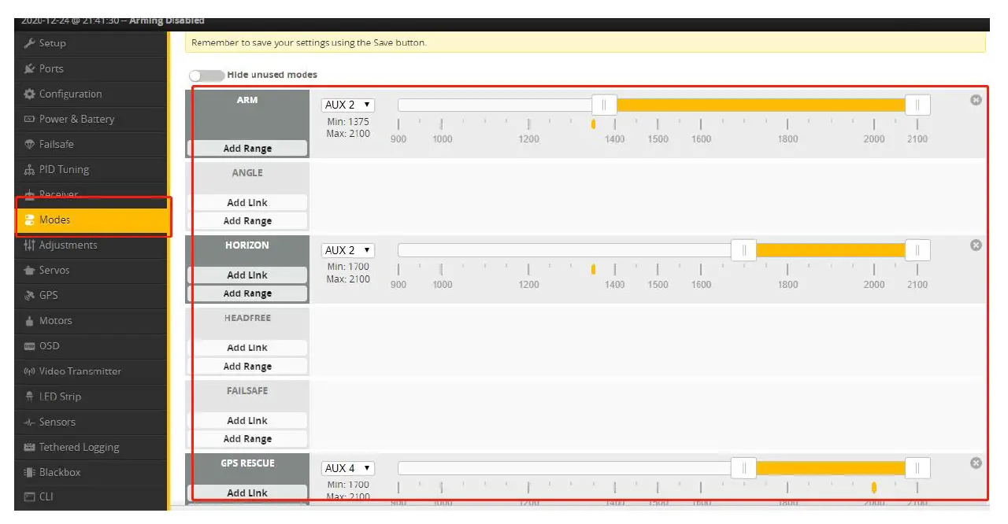Image resolution: width=1008 pixels, height=524 pixels.
Task: Click Add Link under HORIZON
Action: click(247, 275)
